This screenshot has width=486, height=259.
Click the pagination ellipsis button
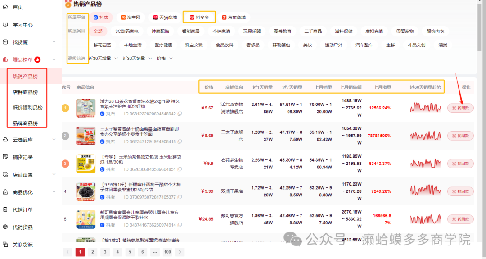155,252
